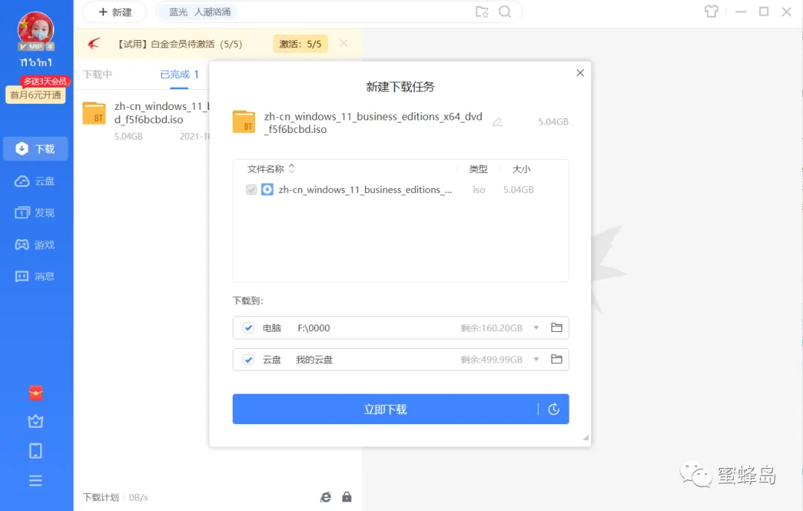Dismiss the 白金会员 trial banner
803x511 pixels.
pyautogui.click(x=344, y=44)
